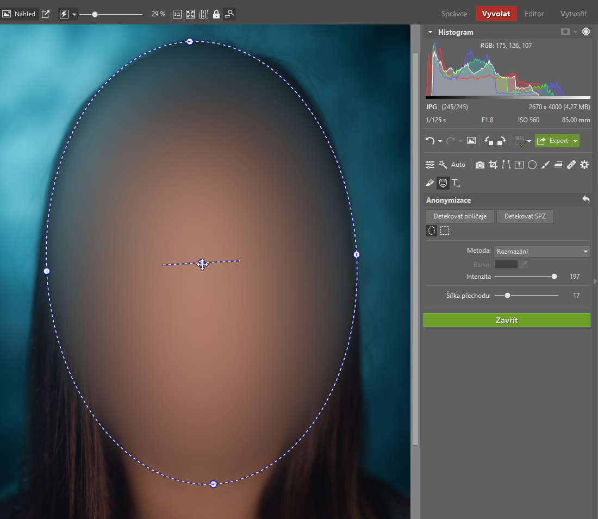The height and width of the screenshot is (519, 598).
Task: Collapse the right side panel arrow
Action: 595,281
